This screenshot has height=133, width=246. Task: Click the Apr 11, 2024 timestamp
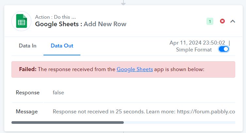point(197,43)
